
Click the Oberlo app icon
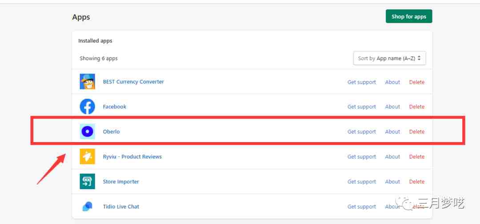click(87, 131)
